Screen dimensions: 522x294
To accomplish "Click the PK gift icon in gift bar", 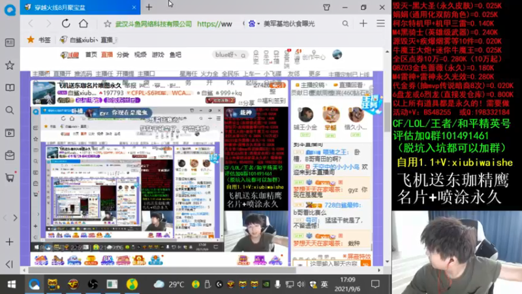I will pos(107,259).
